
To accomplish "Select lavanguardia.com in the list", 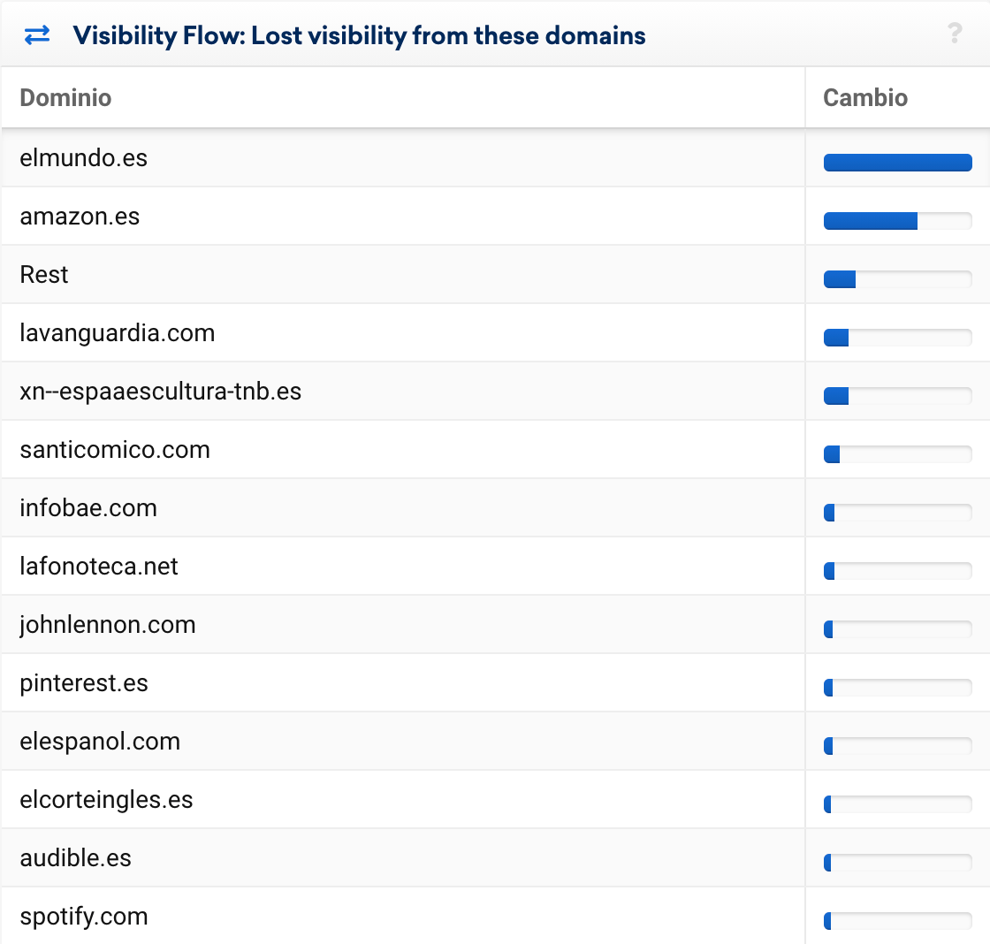I will (x=118, y=333).
